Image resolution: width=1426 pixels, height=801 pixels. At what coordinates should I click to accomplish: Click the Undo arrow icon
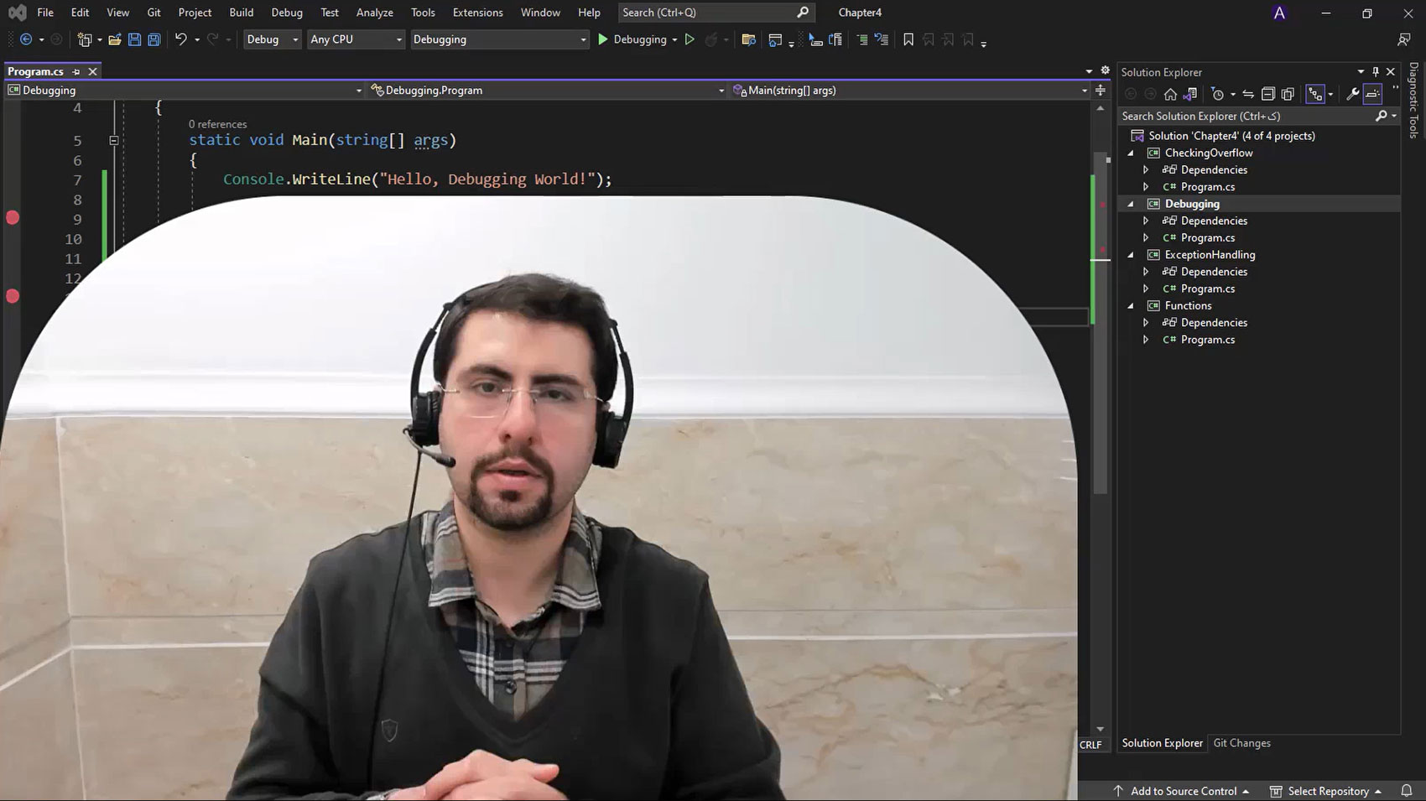coord(180,39)
